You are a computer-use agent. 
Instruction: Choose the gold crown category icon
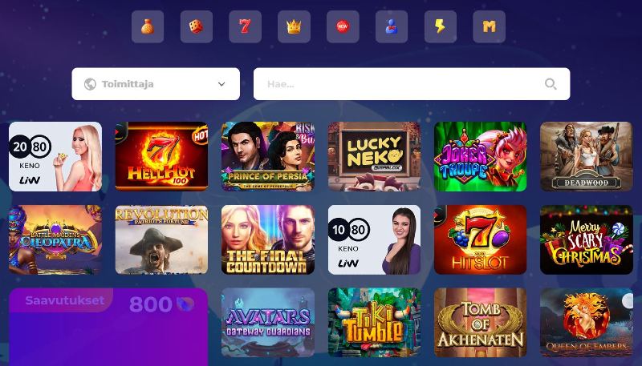294,27
